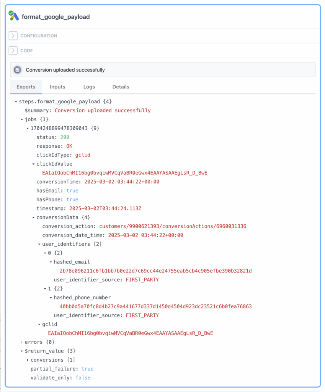This screenshot has width=325, height=392.
Task: Collapse the steps.format_google_payload tree node
Action: tap(16, 102)
